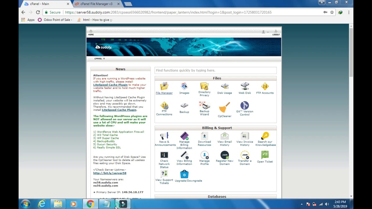Open the Backup tool
Viewport: 372px width, 209px height.
coord(184,106)
